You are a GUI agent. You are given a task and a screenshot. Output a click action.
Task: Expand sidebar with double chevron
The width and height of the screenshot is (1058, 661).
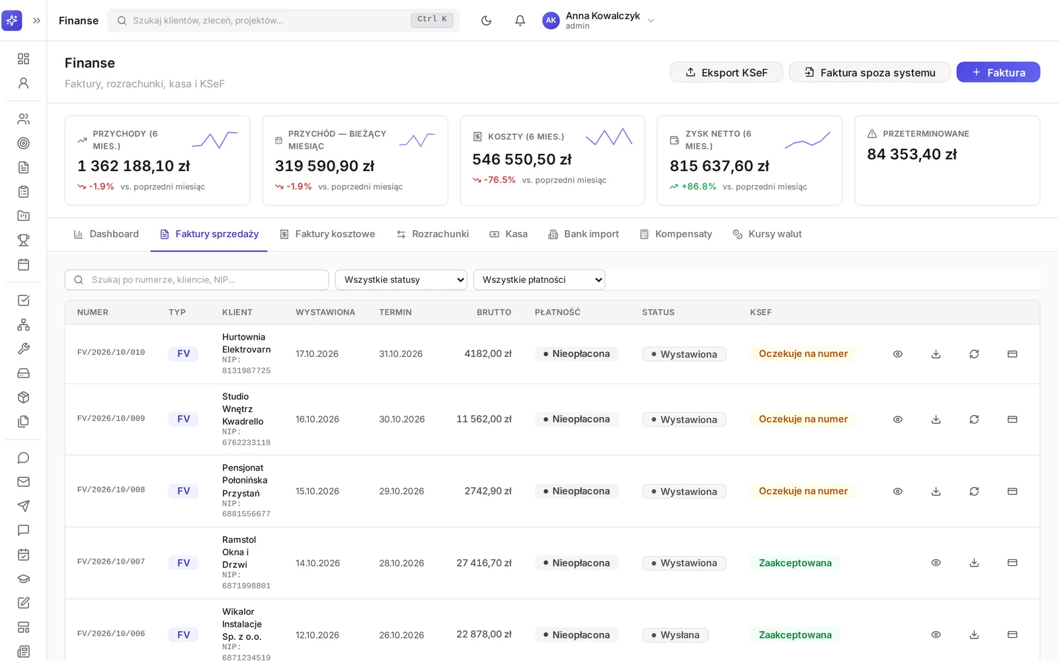click(36, 20)
